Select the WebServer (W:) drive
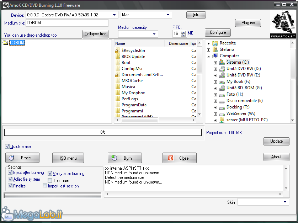Viewport: 298px width, 223px height. 241,113
